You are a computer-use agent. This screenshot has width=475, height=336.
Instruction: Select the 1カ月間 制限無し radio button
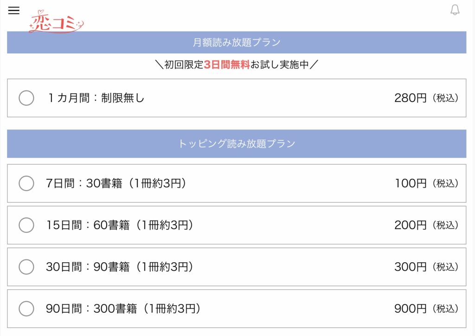26,98
